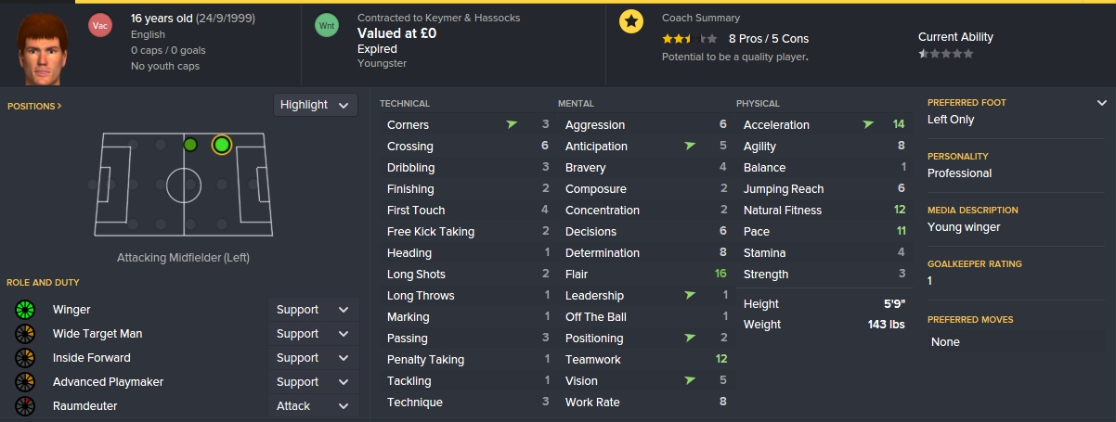The width and height of the screenshot is (1116, 422).
Task: Change the Raumdeuter duty Attack dropdown
Action: (313, 406)
